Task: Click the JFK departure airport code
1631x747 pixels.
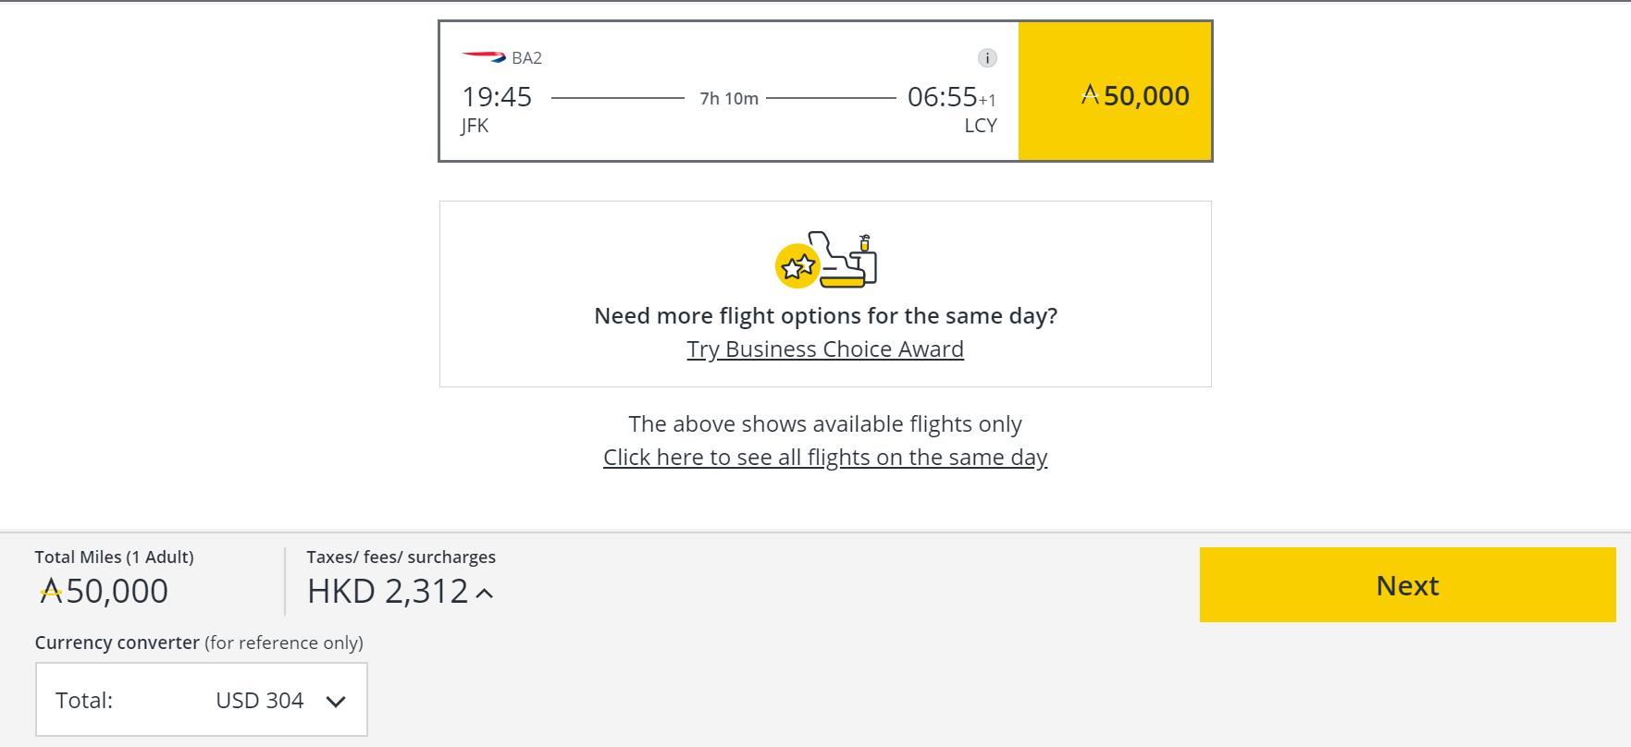Action: (x=475, y=126)
